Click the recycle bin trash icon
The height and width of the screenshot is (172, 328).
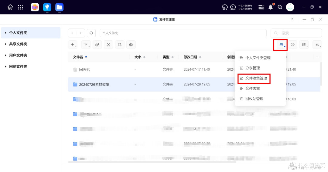(75, 69)
